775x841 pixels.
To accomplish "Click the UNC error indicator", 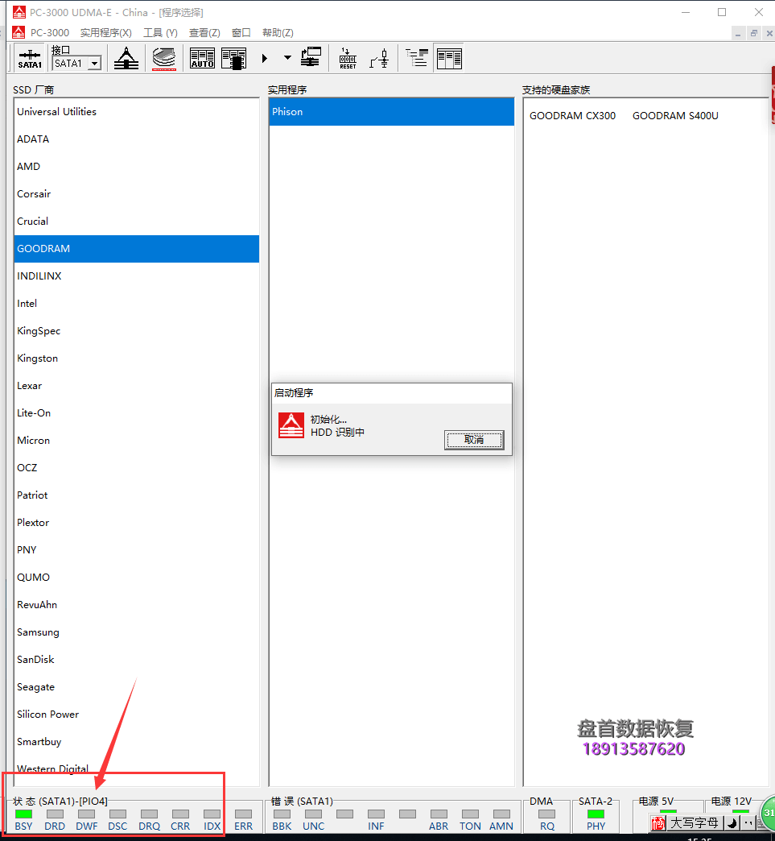I will point(314,814).
